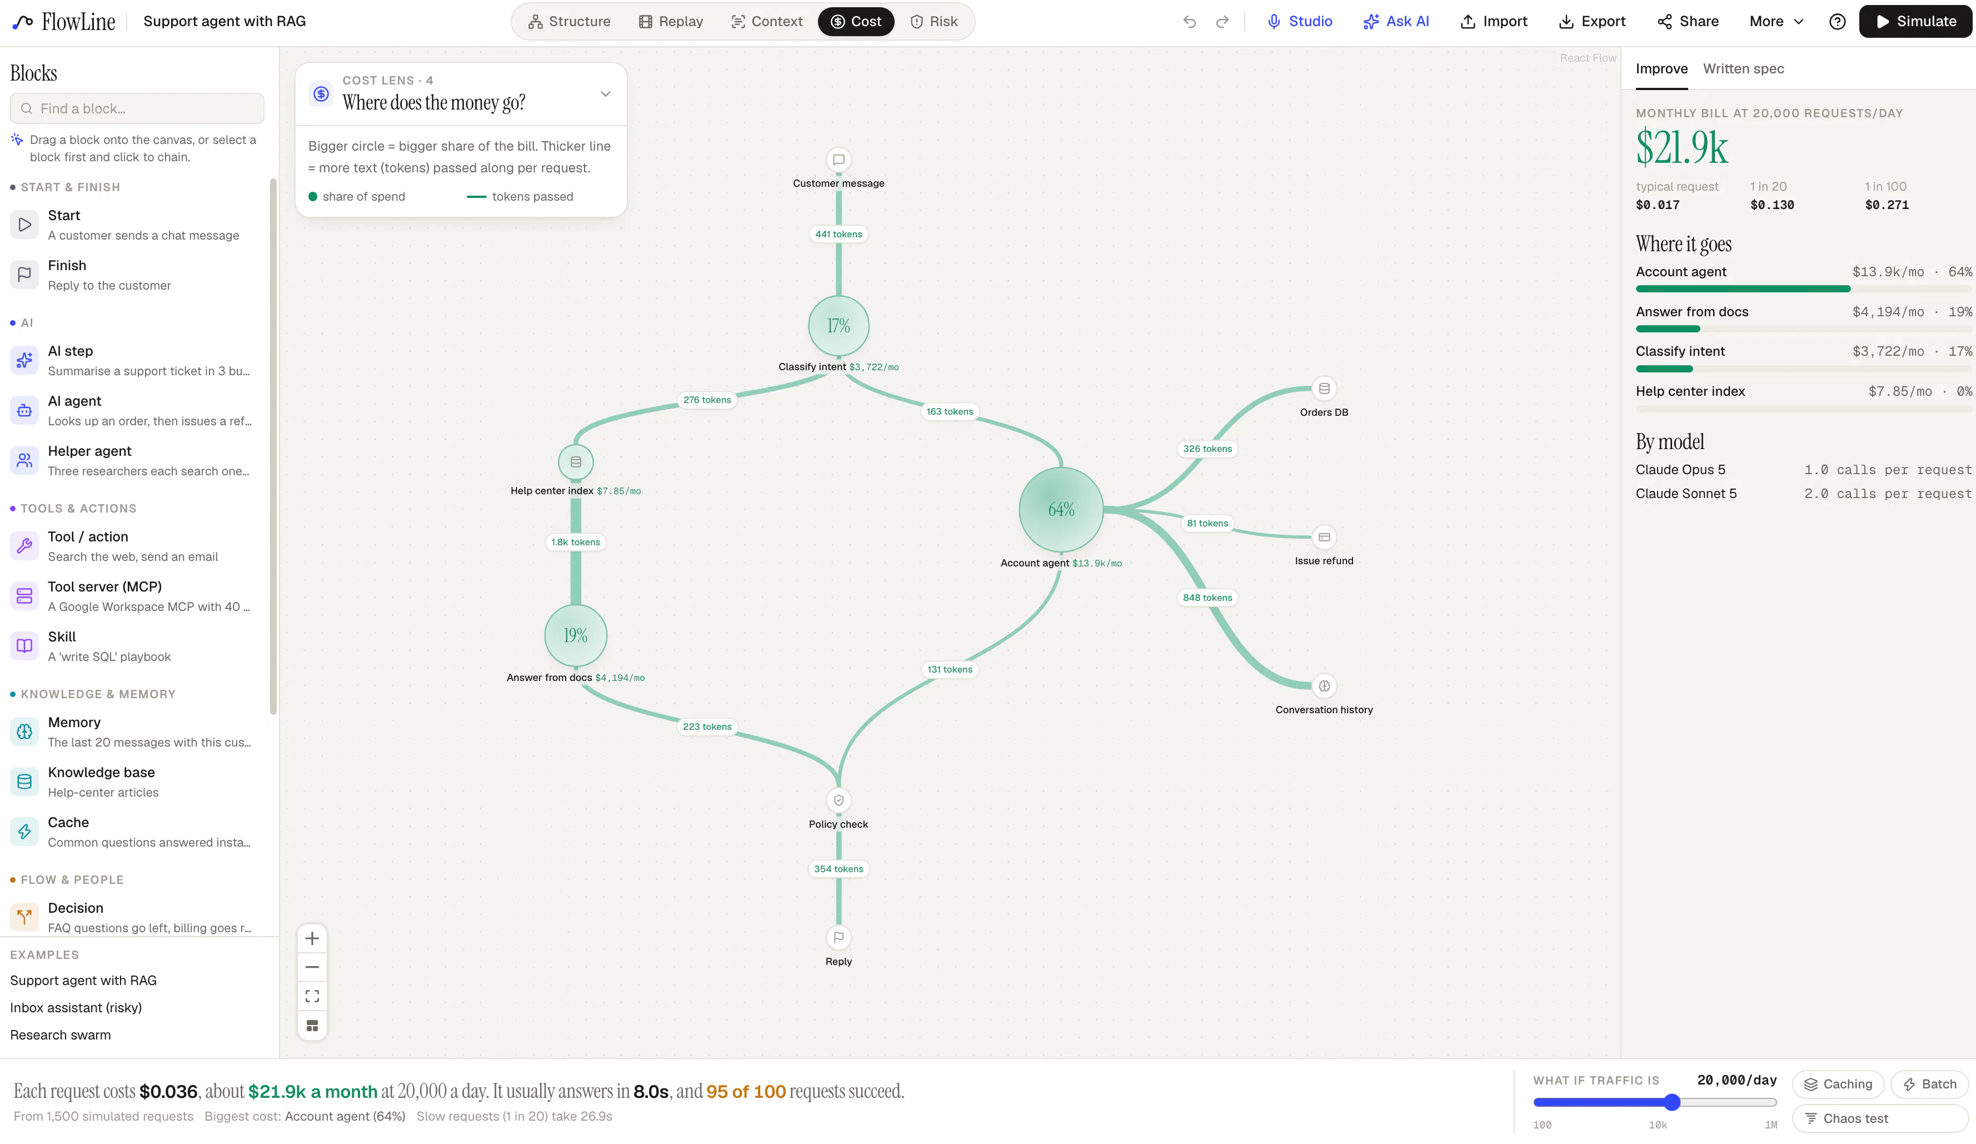Toggle the Batch option
The width and height of the screenshot is (1976, 1144).
1929,1085
